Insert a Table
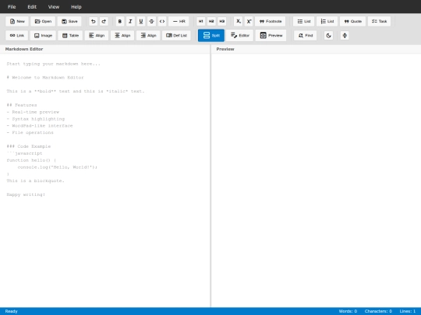 click(70, 36)
